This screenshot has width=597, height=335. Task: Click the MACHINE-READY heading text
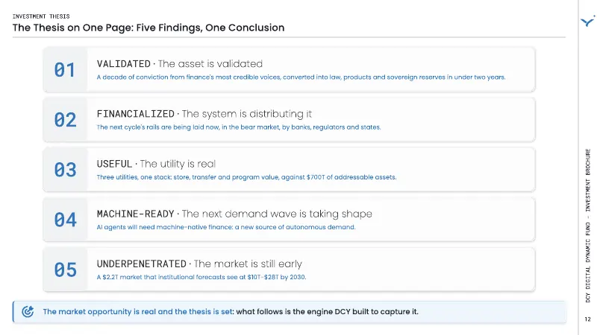click(136, 214)
